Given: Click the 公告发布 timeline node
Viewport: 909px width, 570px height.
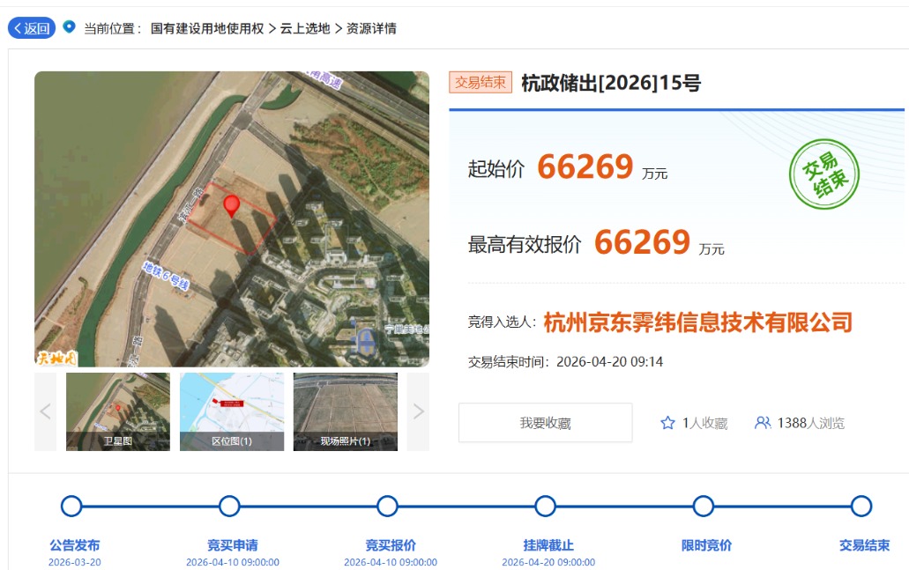Looking at the screenshot, I should 71,506.
